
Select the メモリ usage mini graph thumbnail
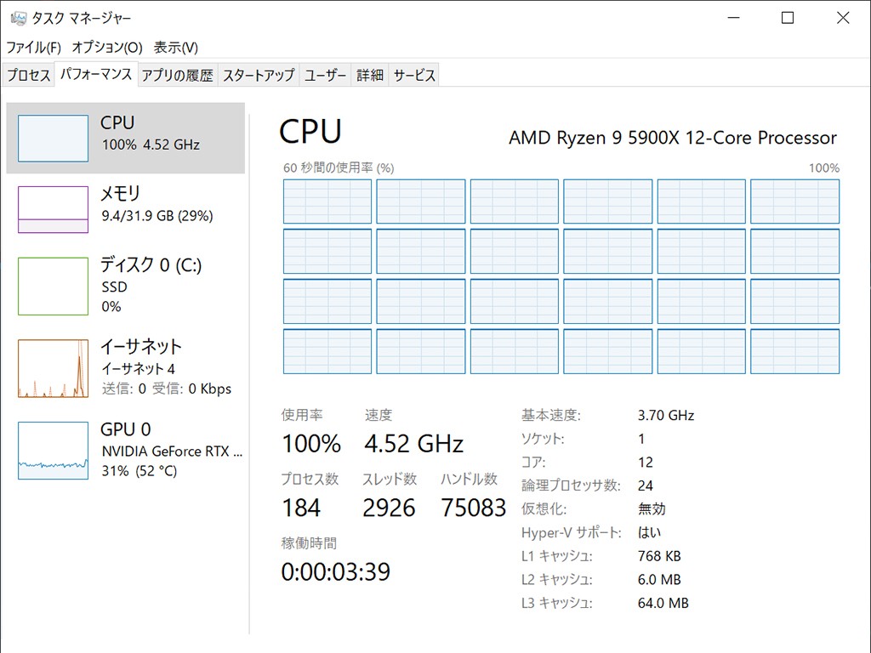coord(53,209)
